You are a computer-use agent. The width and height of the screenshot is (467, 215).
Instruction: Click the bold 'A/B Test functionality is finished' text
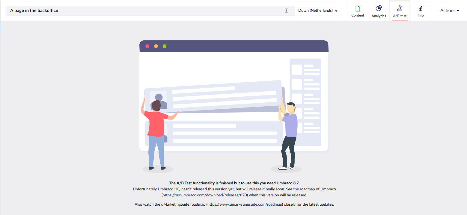234,183
